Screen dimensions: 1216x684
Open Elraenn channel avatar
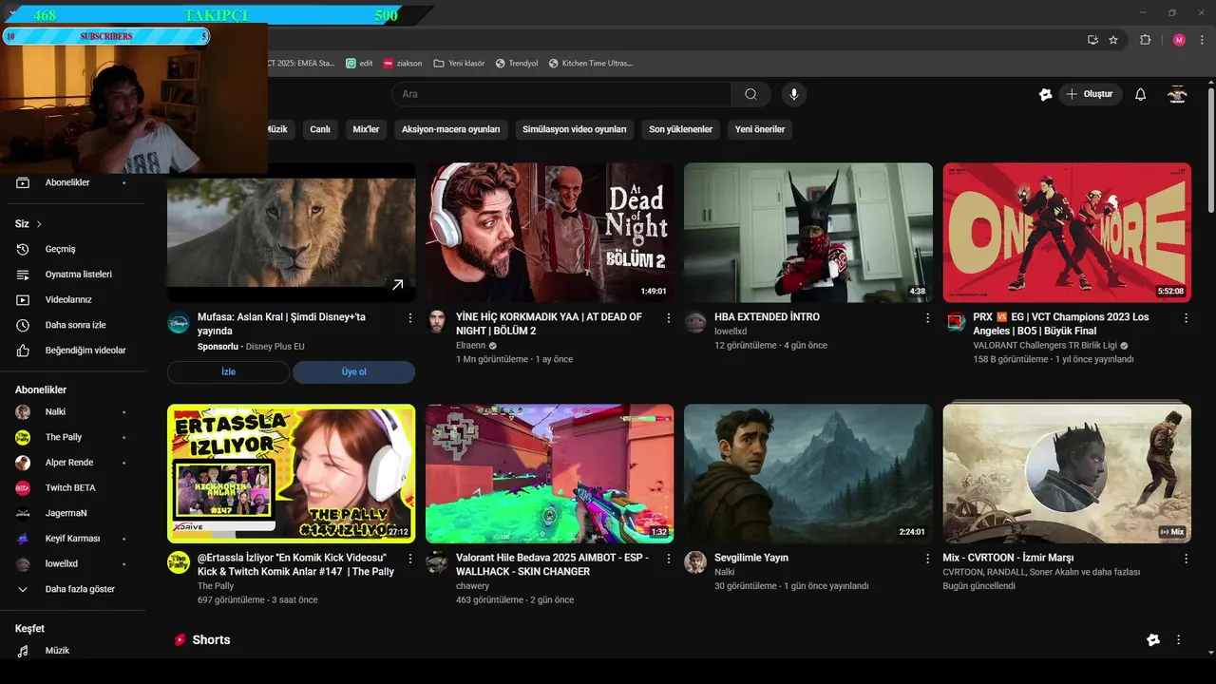tap(437, 321)
